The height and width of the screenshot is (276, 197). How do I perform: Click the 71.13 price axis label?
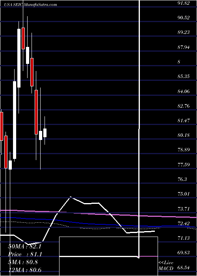tap(184, 238)
